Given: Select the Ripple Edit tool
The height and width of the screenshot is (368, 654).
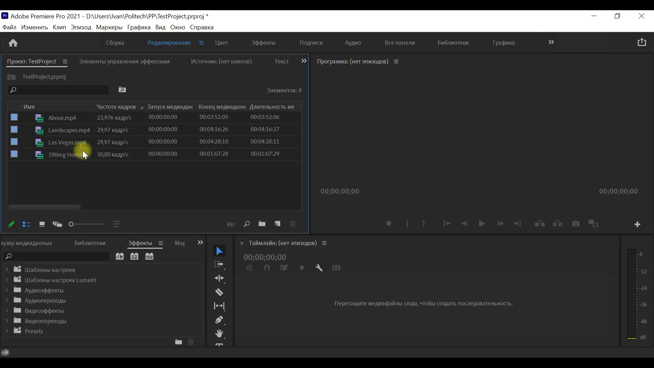Looking at the screenshot, I should pyautogui.click(x=219, y=278).
